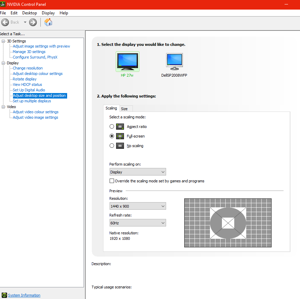Open the Refresh rate dropdown
This screenshot has height=299, width=300.
138,223
